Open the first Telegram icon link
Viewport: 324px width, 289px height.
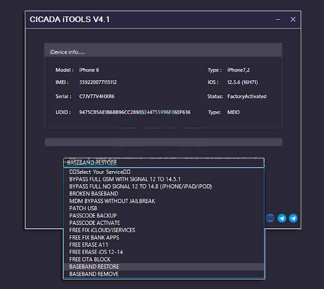281,218
